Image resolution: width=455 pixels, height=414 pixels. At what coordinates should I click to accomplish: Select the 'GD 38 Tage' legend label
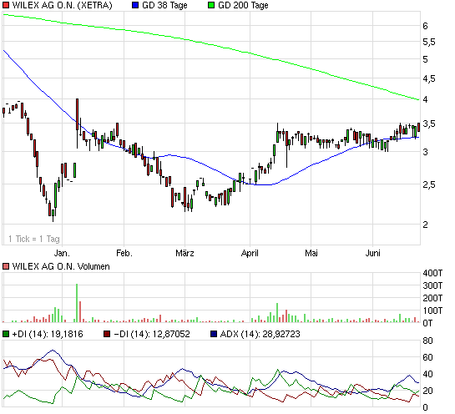pyautogui.click(x=164, y=5)
